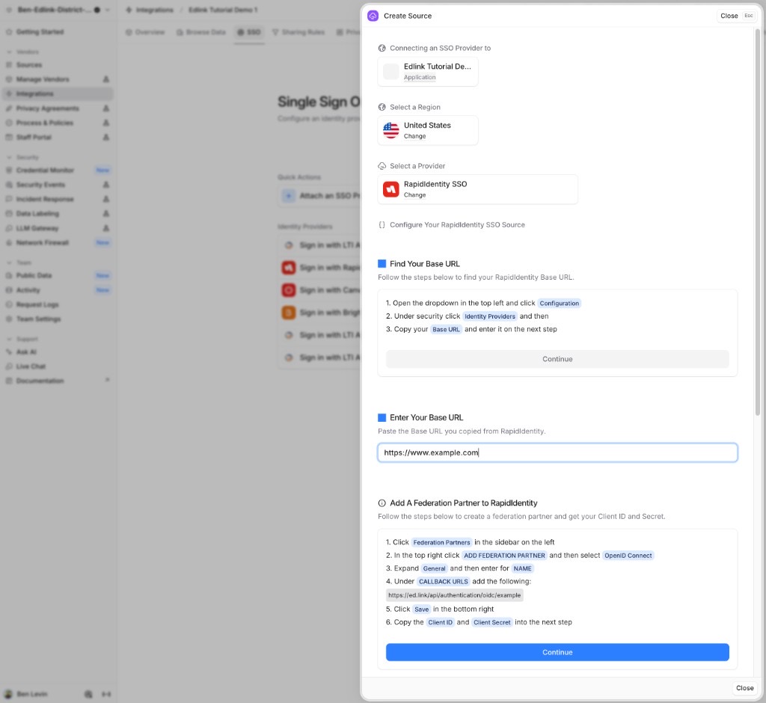Click the braces icon beside Configure Your RapidIdentity

pos(382,224)
